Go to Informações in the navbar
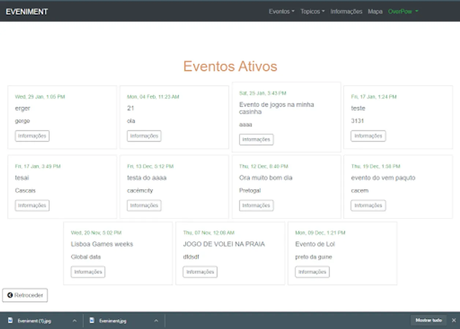This screenshot has height=329, width=460. pos(346,11)
